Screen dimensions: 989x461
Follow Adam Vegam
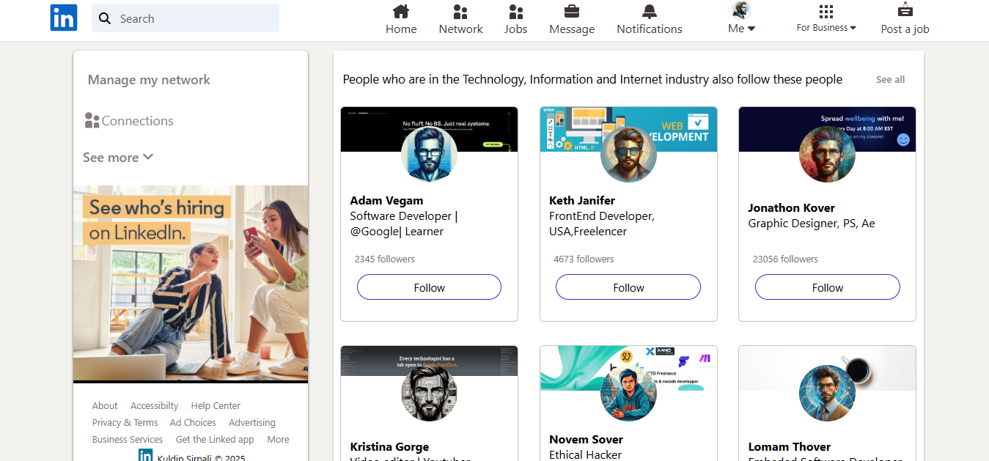[429, 287]
